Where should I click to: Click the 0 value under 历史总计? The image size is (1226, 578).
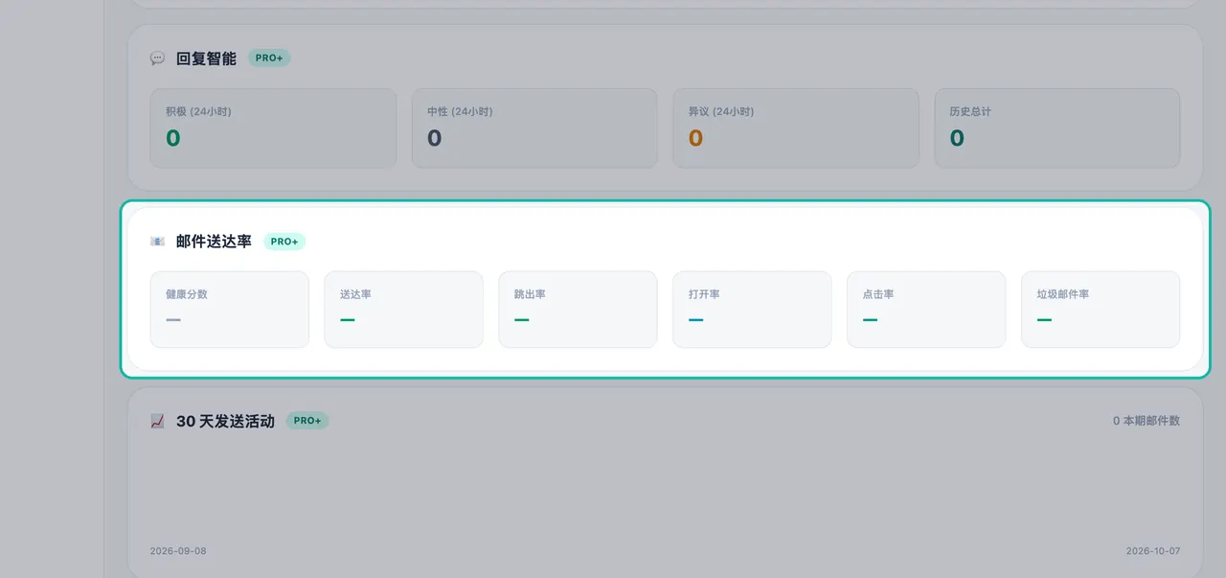pos(957,138)
